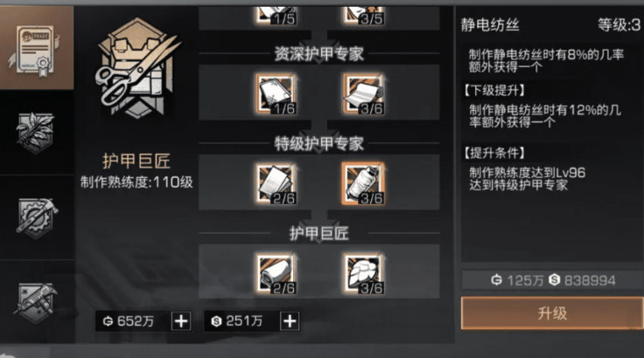The width and height of the screenshot is (644, 358).
Task: Click the 护甲巨匠 tier heading in skill tree
Action: [319, 233]
